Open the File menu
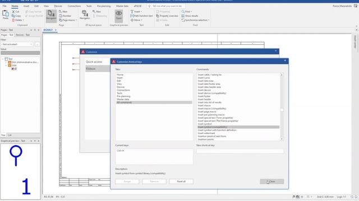 coord(4,6)
